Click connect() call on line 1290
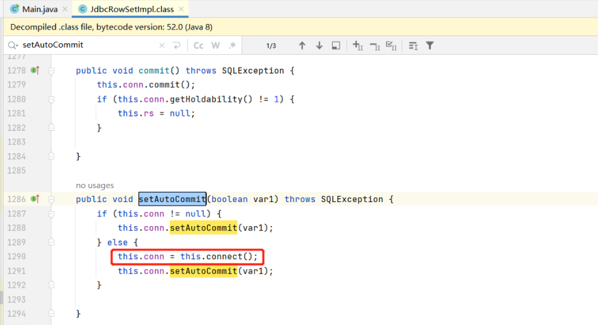598x325 pixels. pyautogui.click(x=229, y=256)
